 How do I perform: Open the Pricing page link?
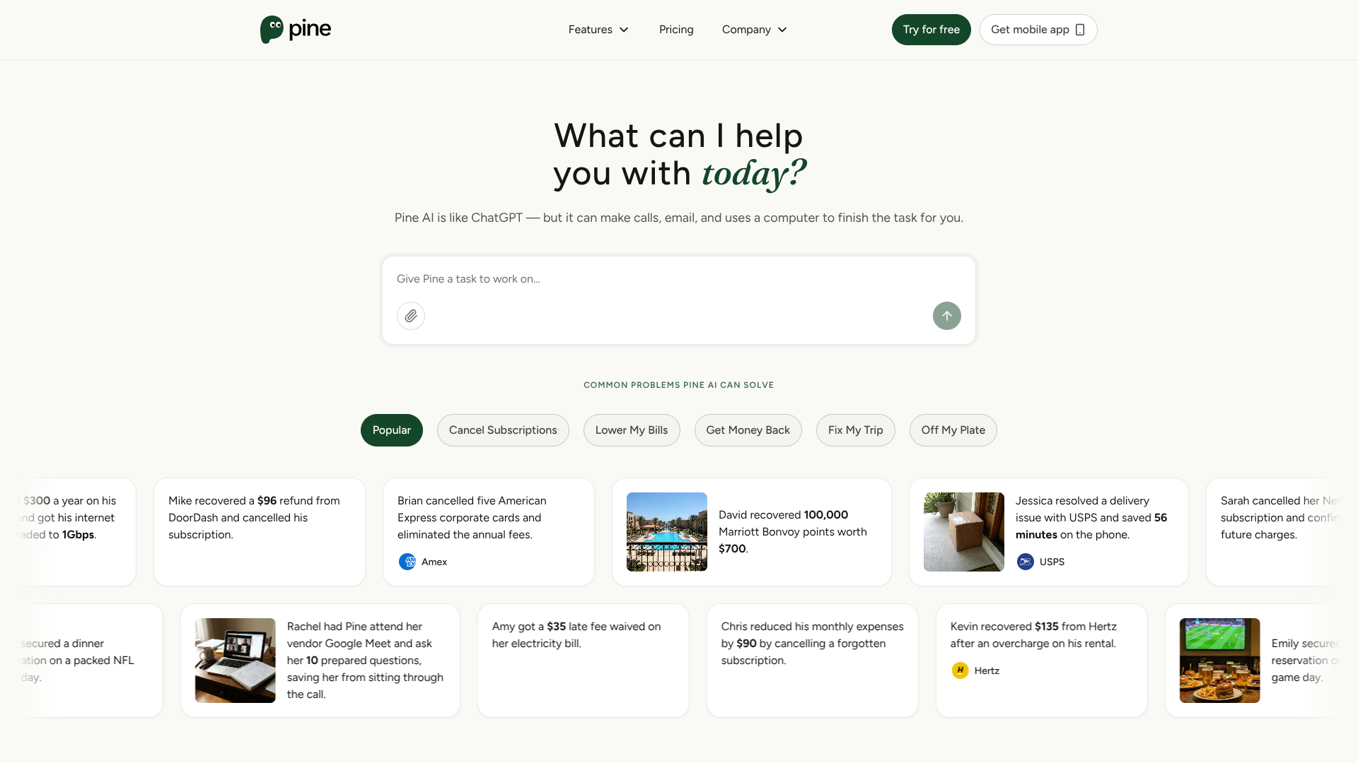676,30
